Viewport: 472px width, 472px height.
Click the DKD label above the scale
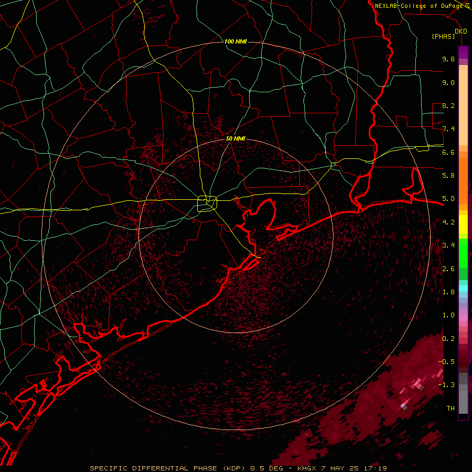pyautogui.click(x=461, y=31)
